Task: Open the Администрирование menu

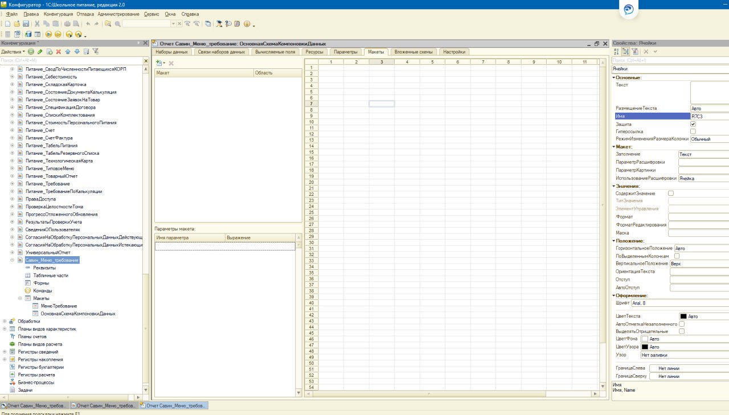Action: tap(118, 13)
